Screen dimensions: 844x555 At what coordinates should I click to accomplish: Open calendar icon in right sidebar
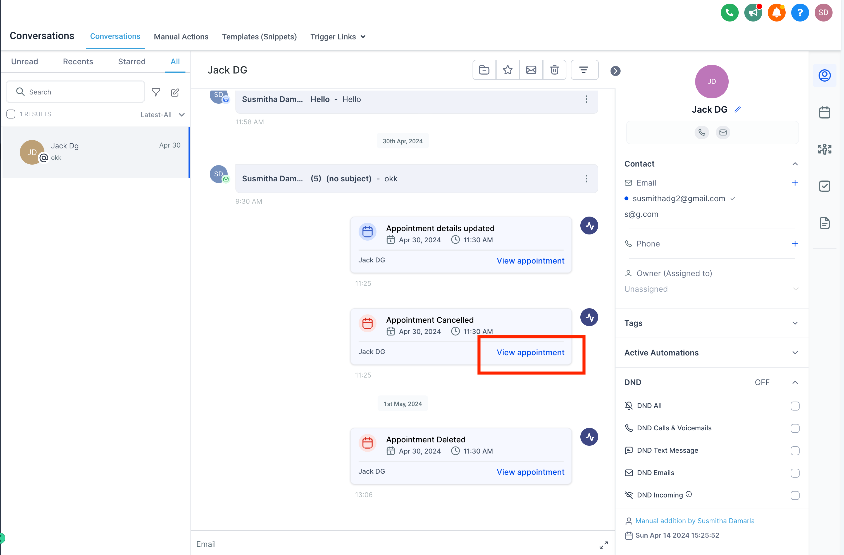click(x=824, y=113)
